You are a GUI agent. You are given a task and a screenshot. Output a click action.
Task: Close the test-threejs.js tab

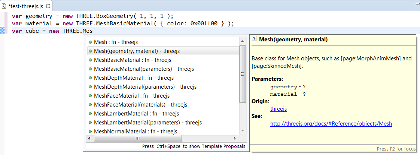pos(48,6)
